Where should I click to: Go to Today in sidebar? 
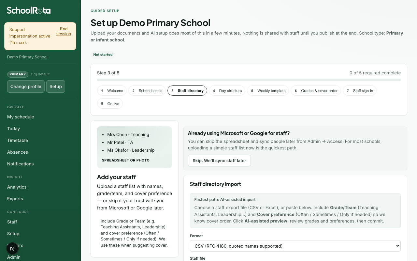click(13, 129)
